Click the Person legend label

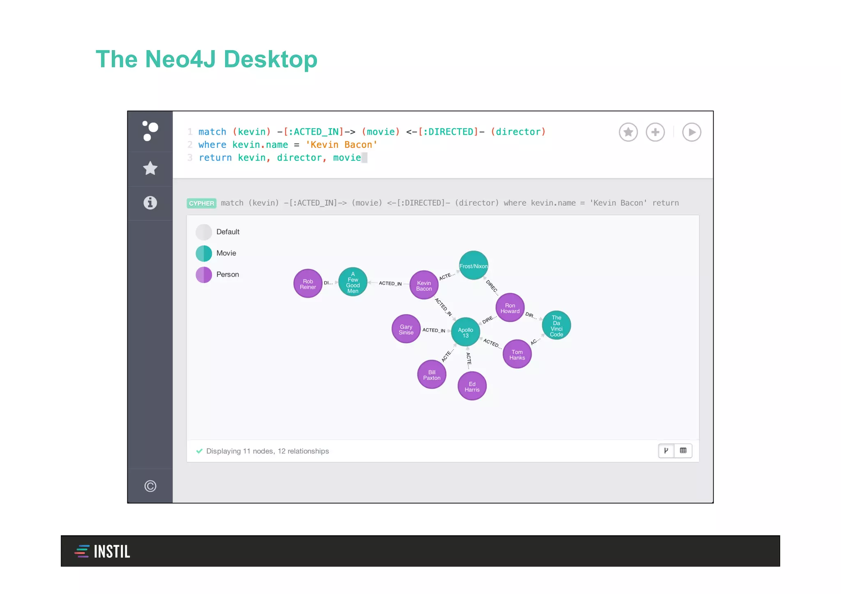pyautogui.click(x=227, y=275)
